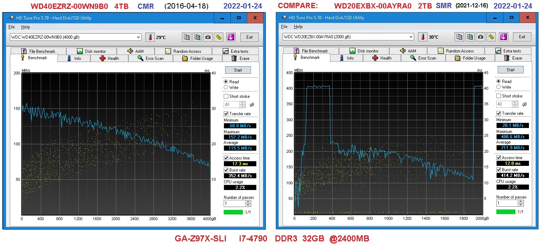Click the thermometer icon showing 29°C
The width and height of the screenshot is (541, 246).
click(x=150, y=37)
